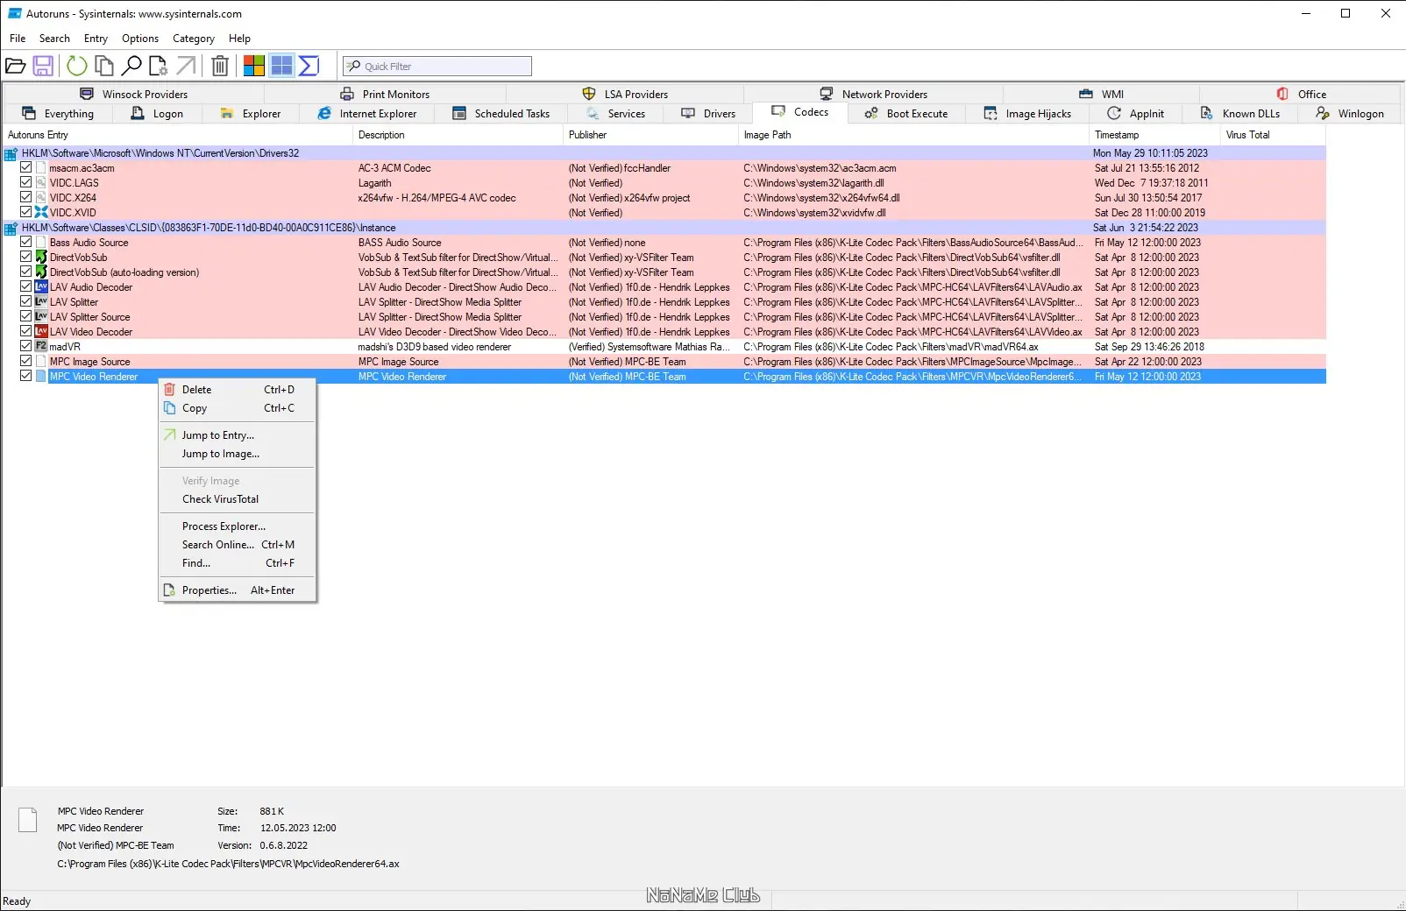Click the LAV Splitter Source entry icon
This screenshot has height=911, width=1406.
tap(41, 317)
